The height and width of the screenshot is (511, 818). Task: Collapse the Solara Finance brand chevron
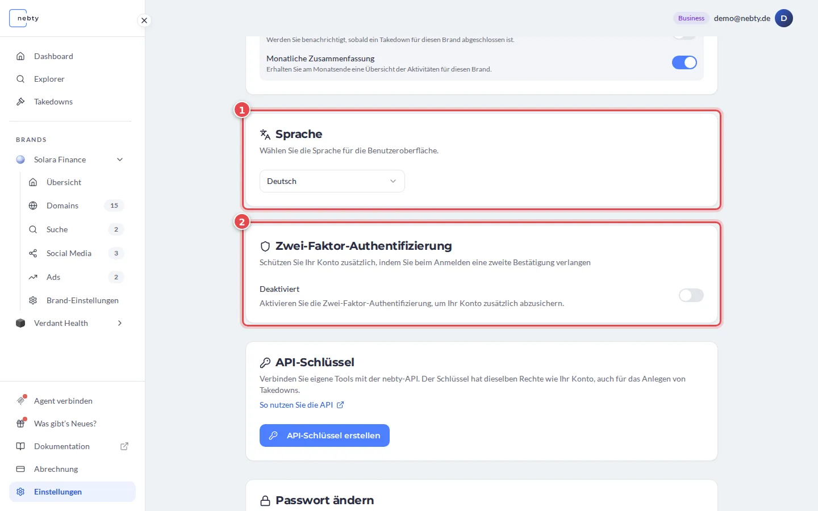click(x=120, y=160)
